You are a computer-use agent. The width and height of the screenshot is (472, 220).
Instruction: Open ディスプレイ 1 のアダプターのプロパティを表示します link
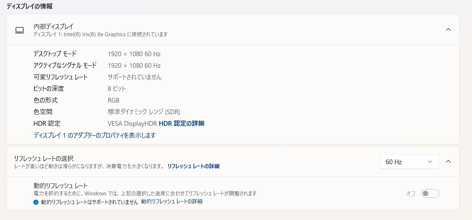pyautogui.click(x=94, y=135)
